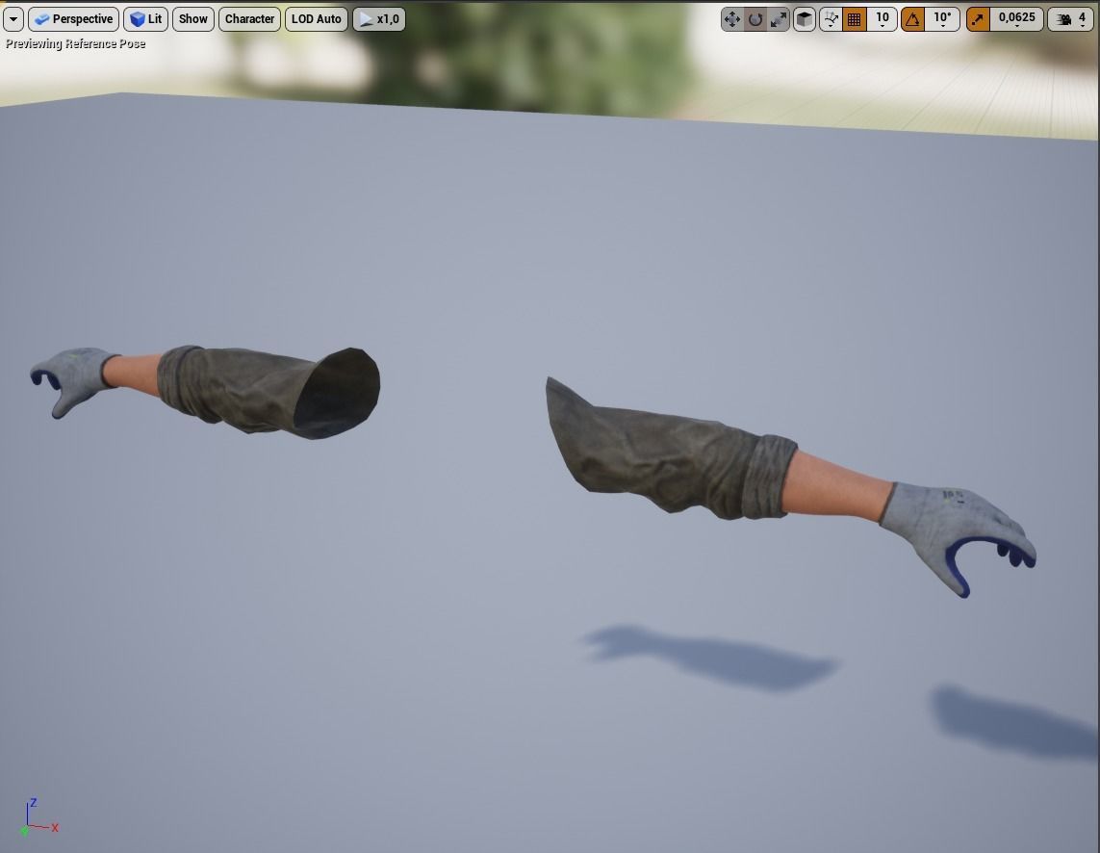Open the surface snapping options
The height and width of the screenshot is (853, 1100).
pyautogui.click(x=830, y=19)
